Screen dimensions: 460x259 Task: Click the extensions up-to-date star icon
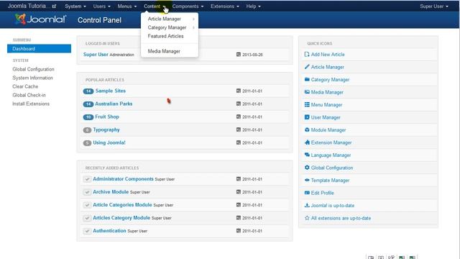click(307, 218)
